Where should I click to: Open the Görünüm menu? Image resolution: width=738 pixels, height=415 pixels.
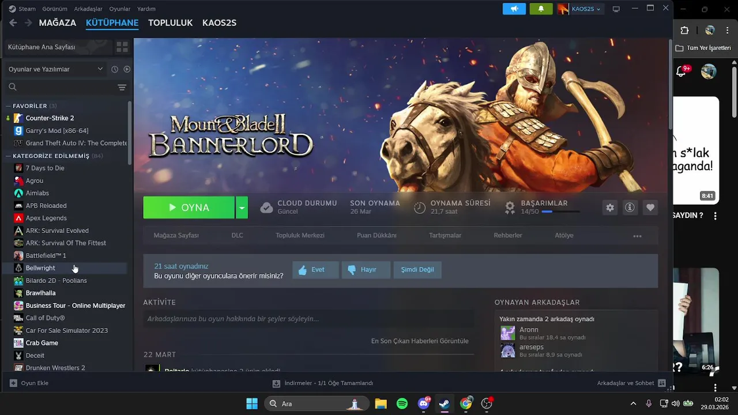[x=55, y=9]
